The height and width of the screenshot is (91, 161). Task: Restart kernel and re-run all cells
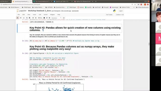[50, 18]
